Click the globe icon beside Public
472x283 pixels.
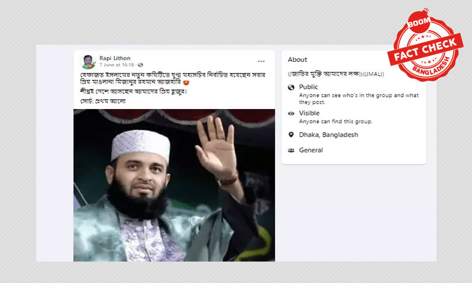point(291,87)
